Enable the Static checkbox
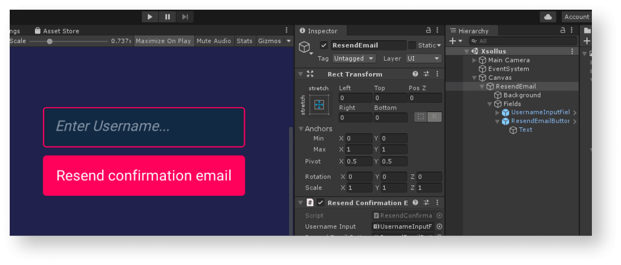This screenshot has height=265, width=621. coord(412,46)
